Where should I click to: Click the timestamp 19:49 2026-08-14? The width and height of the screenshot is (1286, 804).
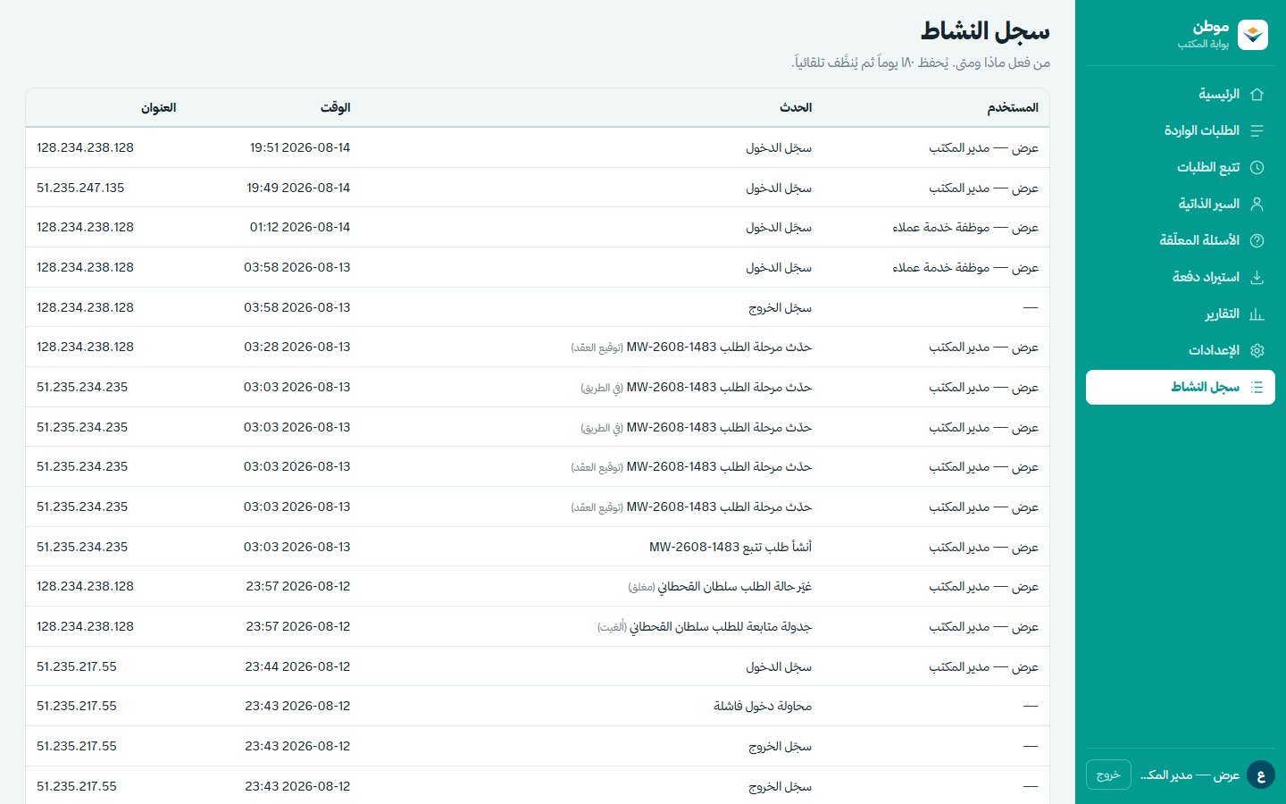[298, 188]
